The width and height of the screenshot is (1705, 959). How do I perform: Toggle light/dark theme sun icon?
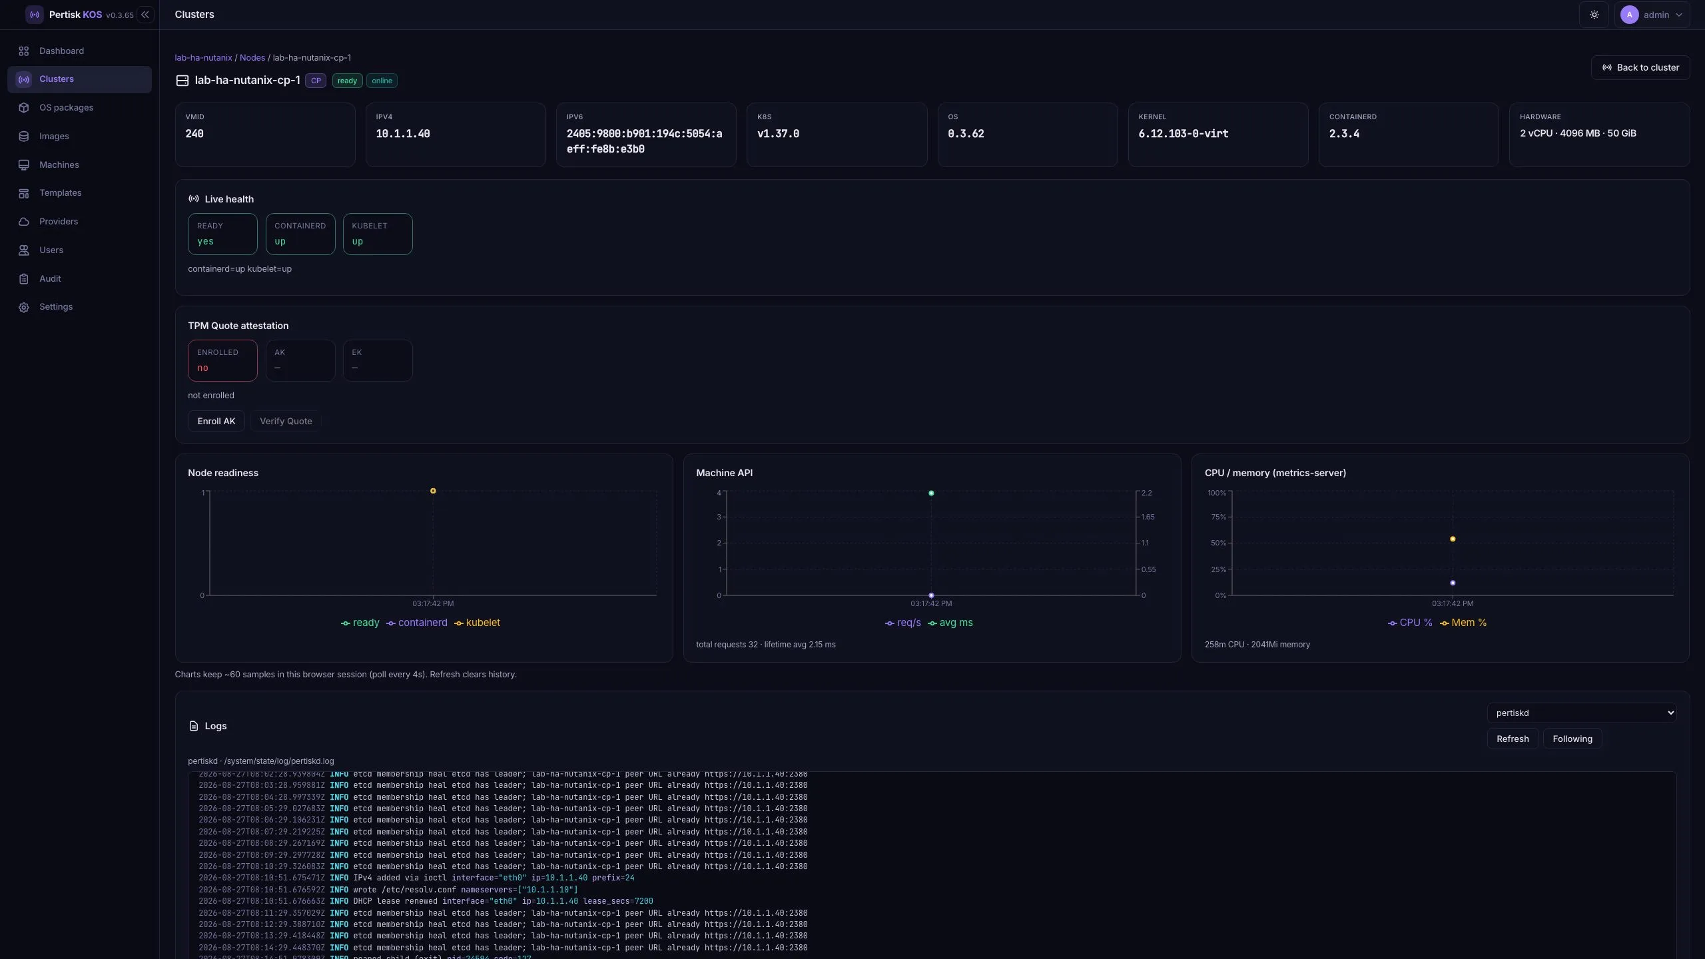(1594, 15)
